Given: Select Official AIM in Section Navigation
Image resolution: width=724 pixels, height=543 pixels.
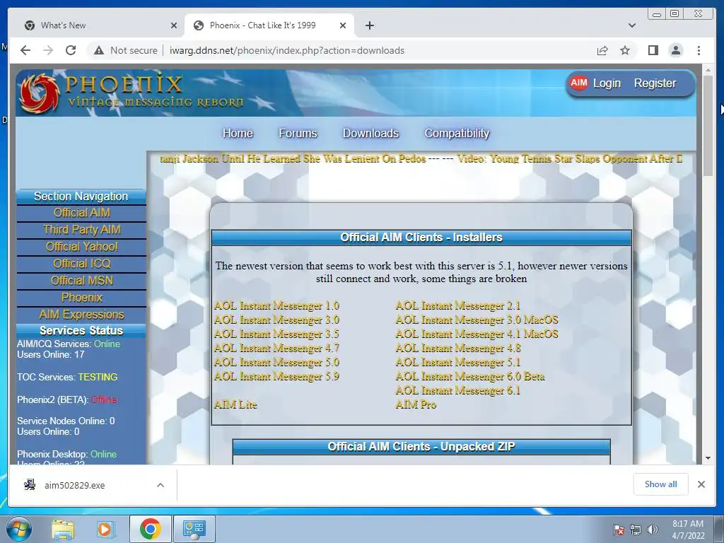Looking at the screenshot, I should 81,213.
